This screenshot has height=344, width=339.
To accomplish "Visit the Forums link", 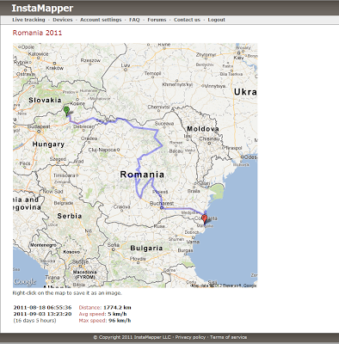I will point(157,20).
